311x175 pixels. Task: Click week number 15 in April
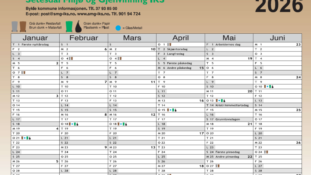coord(201,68)
